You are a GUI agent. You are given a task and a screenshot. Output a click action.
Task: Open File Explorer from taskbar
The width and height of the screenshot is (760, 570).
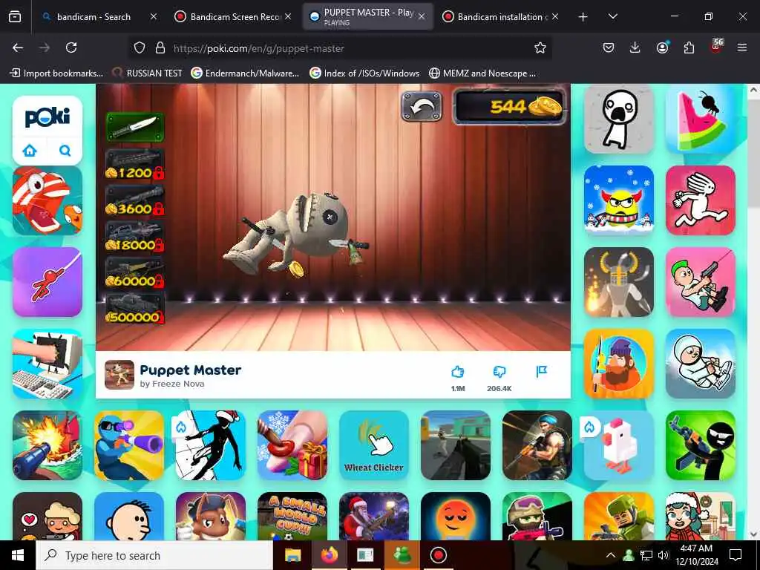point(292,555)
